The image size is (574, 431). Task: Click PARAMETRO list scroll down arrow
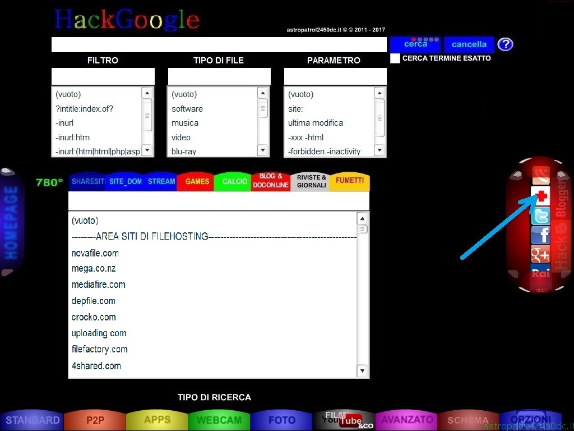click(x=379, y=150)
